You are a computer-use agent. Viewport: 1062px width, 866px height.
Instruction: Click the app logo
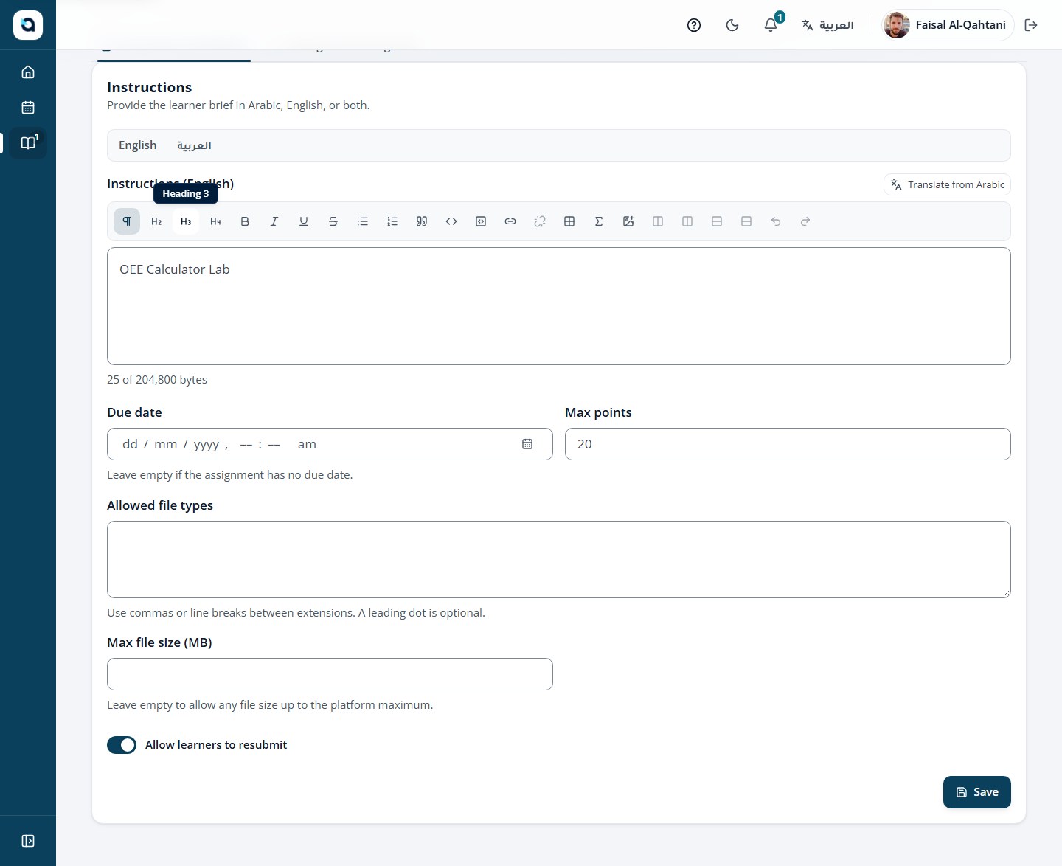click(x=28, y=25)
